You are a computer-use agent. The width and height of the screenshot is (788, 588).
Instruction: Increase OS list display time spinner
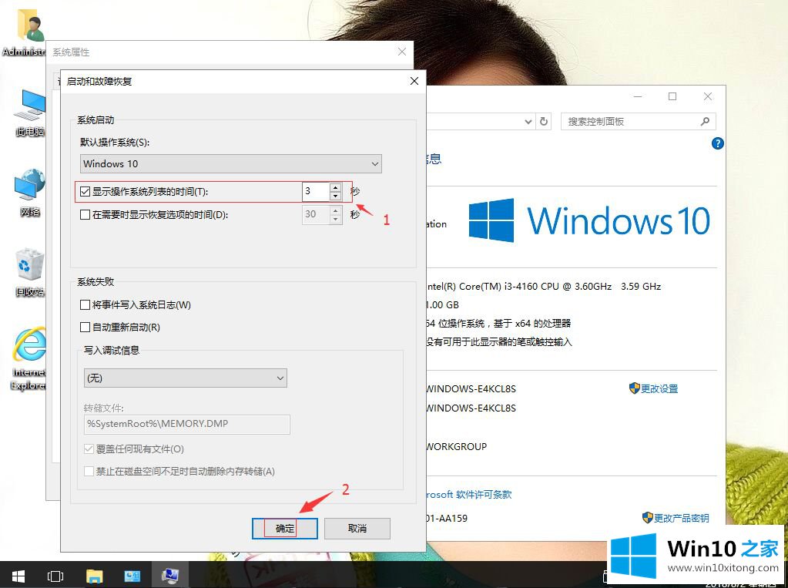(336, 187)
